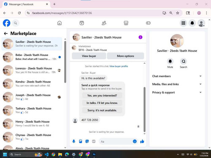Viewport: 211px width, 158px height.
Task: Open account profile menu avatar
Action: (x=201, y=23)
